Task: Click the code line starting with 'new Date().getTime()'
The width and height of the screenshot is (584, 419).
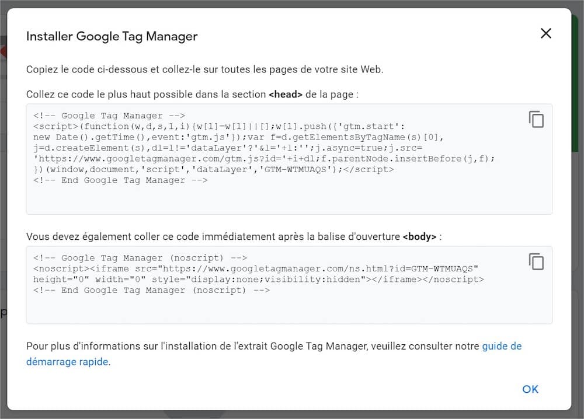Action: pyautogui.click(x=239, y=137)
